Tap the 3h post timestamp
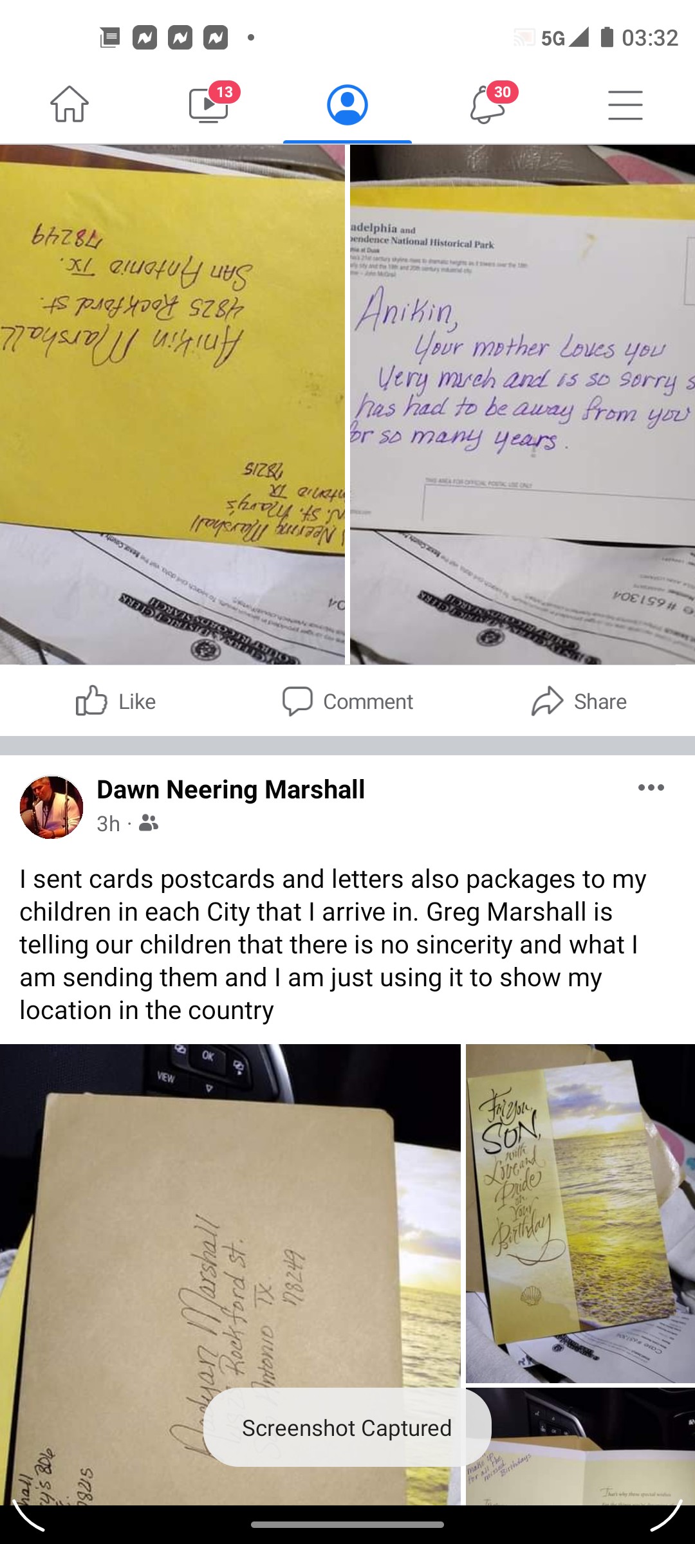695x1544 pixels. pos(108,823)
